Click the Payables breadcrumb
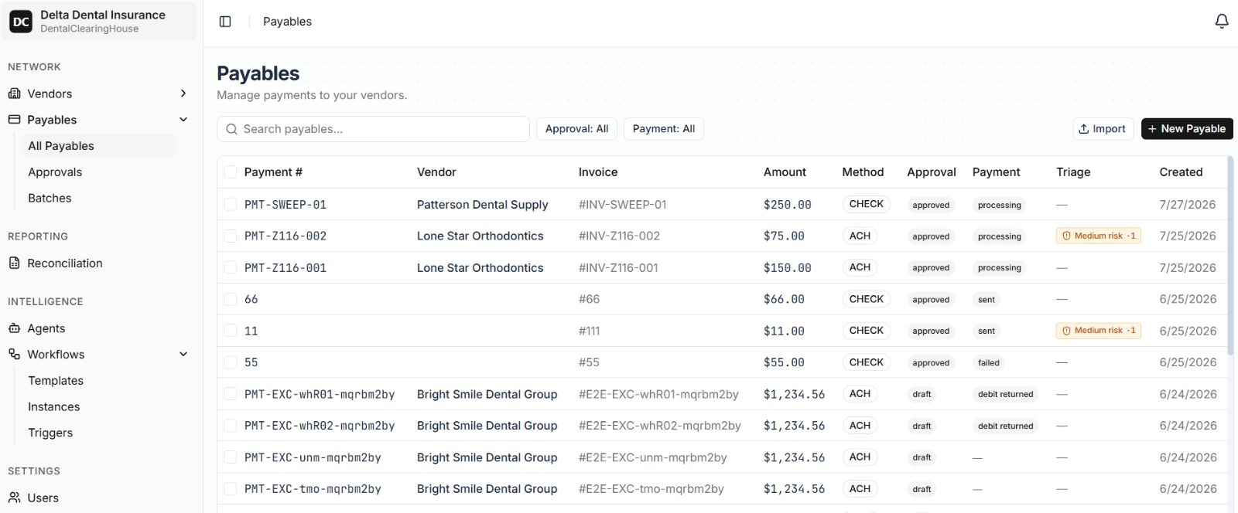1238x513 pixels. pyautogui.click(x=287, y=22)
